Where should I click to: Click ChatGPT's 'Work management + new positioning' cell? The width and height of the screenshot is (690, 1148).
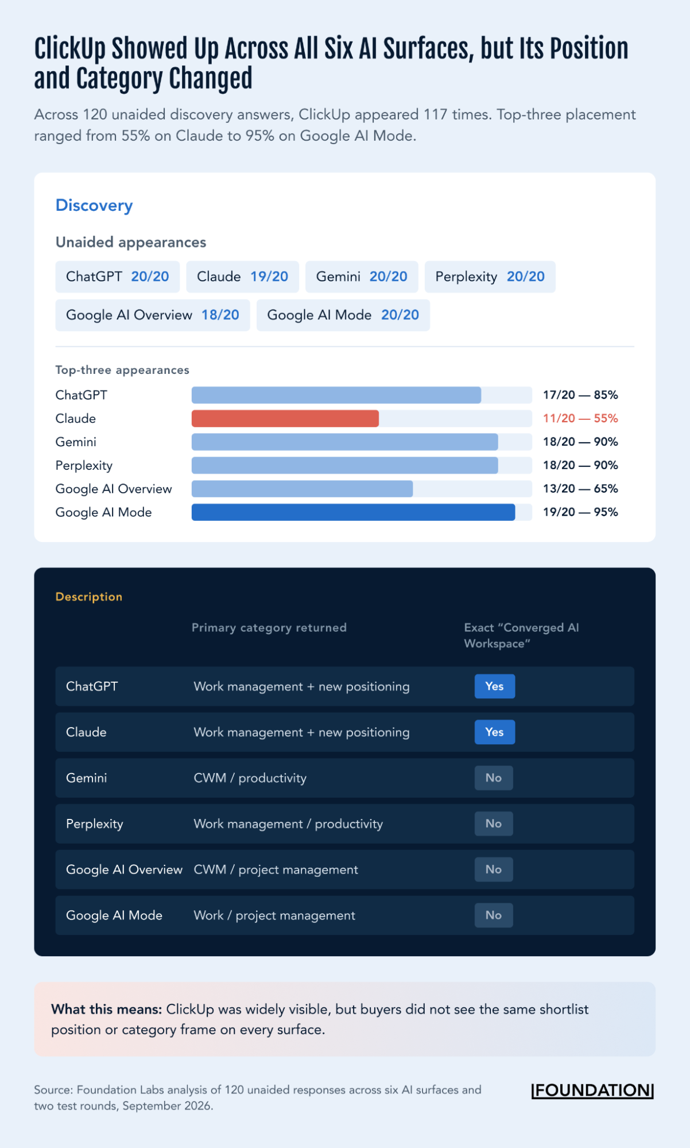[x=302, y=687]
